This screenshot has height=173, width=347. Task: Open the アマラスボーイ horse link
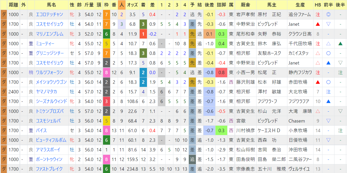tap(48, 150)
